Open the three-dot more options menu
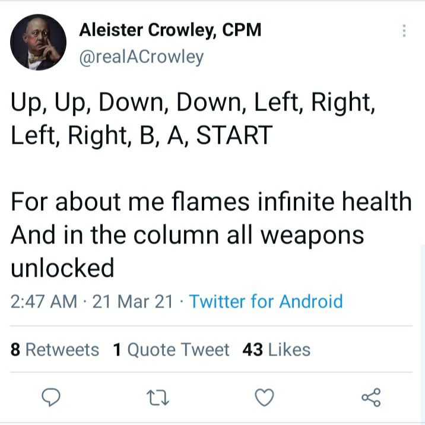 (404, 31)
